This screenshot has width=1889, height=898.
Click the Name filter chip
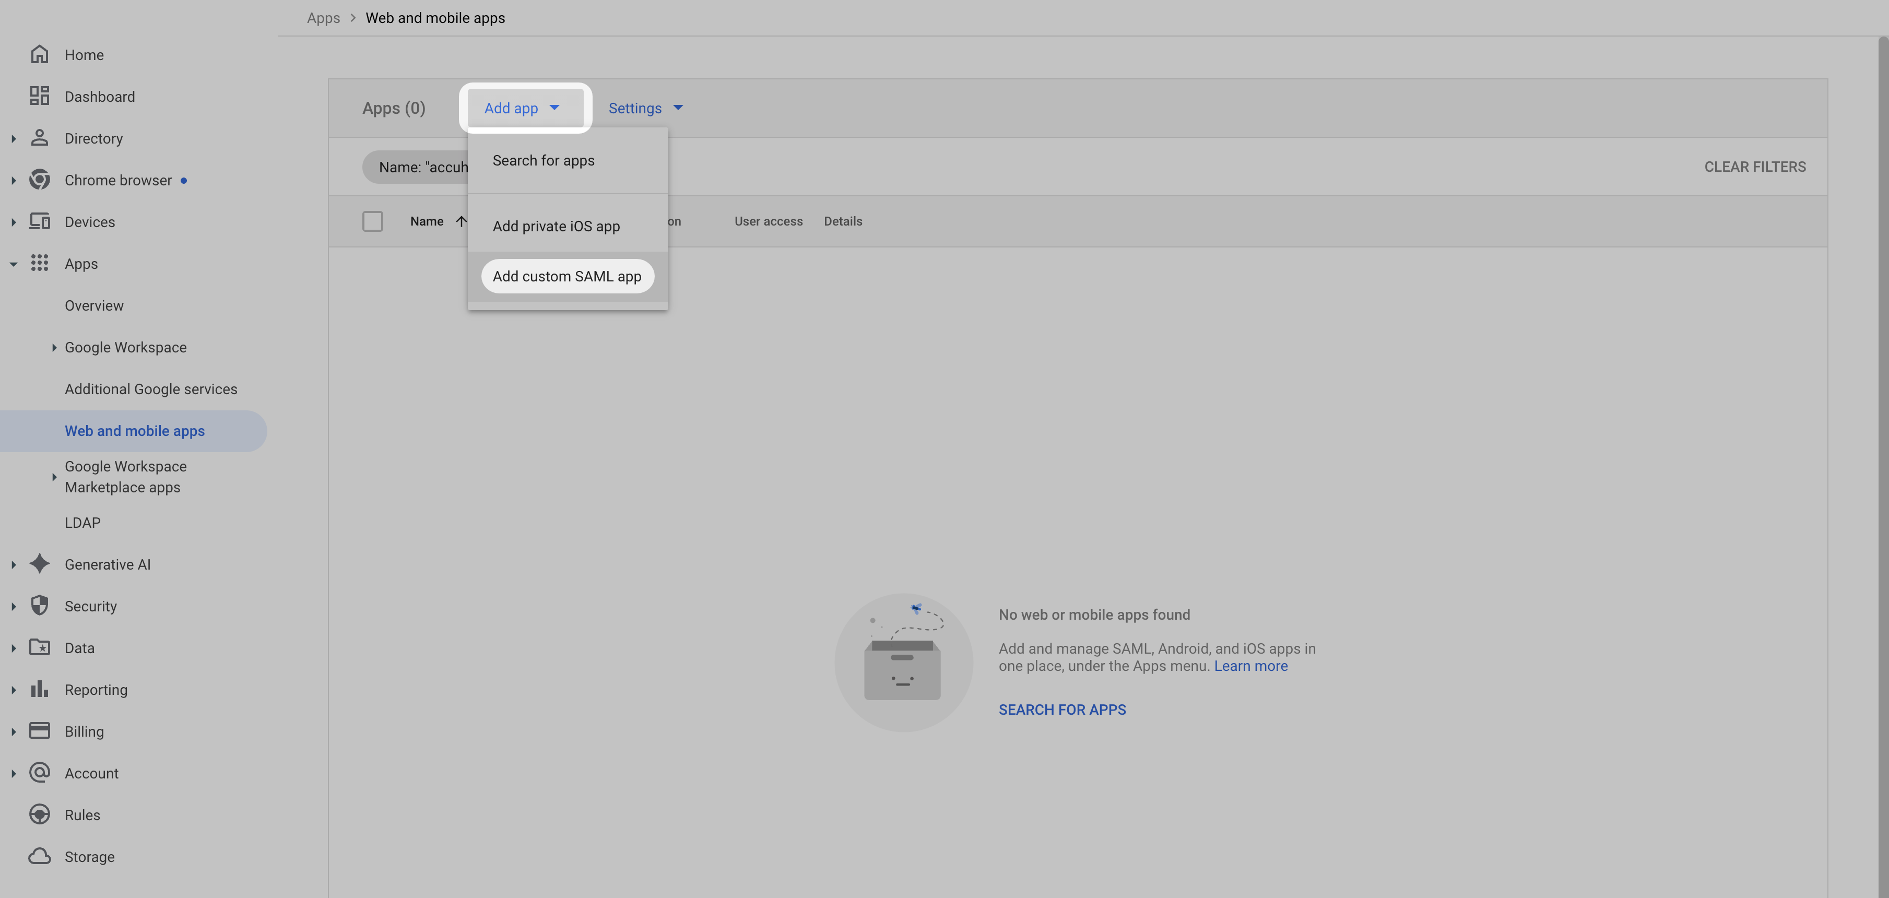click(415, 167)
